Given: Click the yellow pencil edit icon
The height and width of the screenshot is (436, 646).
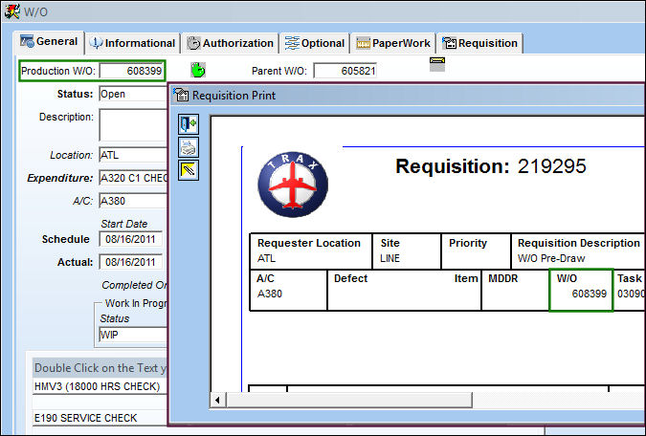Looking at the screenshot, I should coord(189,170).
